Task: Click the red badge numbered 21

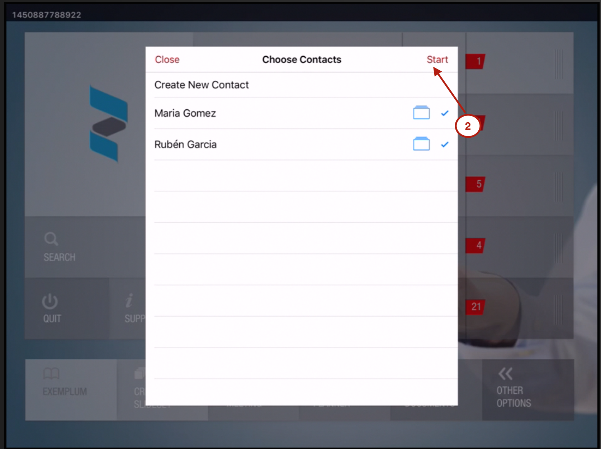Action: pos(475,307)
